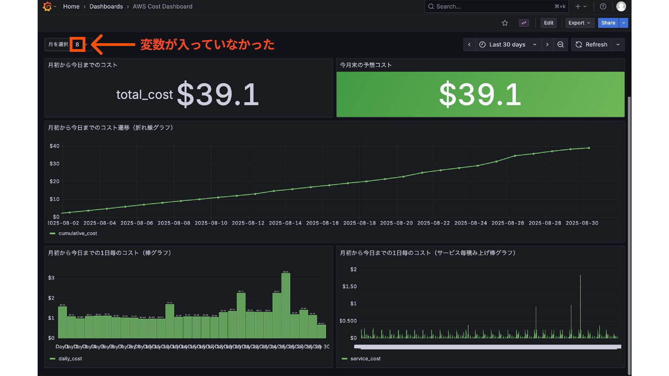Click the AWS Cost Dashboard breadcrumb
Viewport: 669px width, 376px height.
162,6
